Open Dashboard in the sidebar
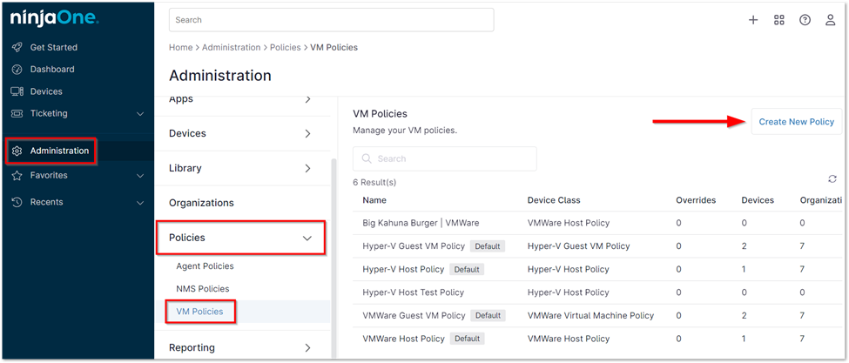 [x=52, y=70]
